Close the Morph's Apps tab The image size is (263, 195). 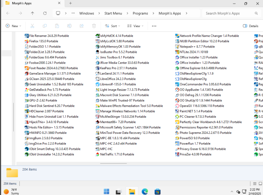[x=59, y=3]
